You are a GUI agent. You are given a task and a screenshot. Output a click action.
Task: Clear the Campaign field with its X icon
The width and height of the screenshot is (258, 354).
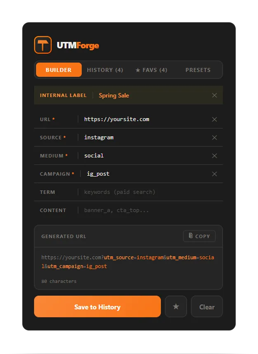(214, 174)
